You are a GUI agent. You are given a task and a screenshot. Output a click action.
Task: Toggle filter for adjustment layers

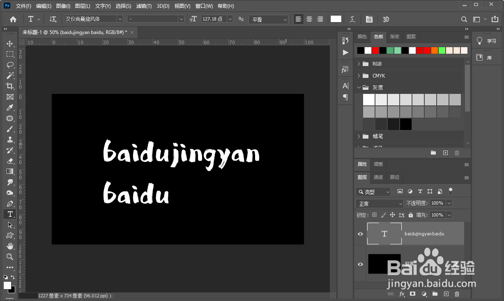410,192
